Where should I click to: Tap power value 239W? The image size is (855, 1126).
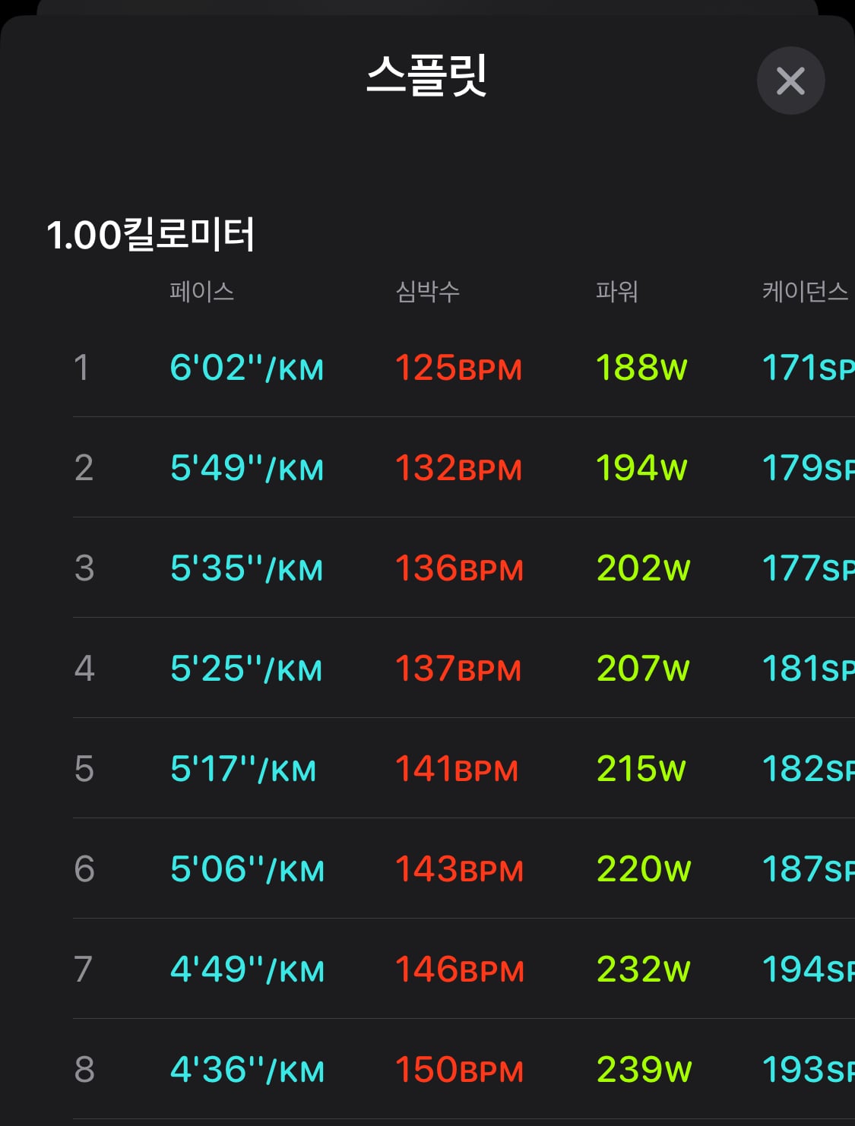(644, 1070)
